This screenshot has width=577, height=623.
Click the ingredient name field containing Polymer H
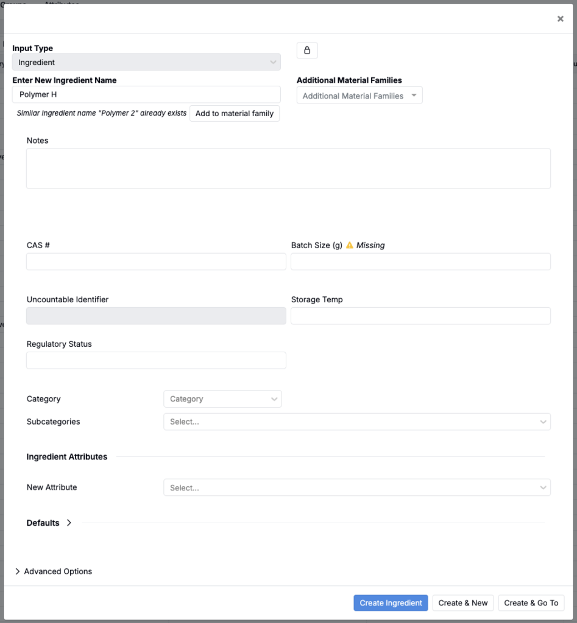(x=146, y=94)
